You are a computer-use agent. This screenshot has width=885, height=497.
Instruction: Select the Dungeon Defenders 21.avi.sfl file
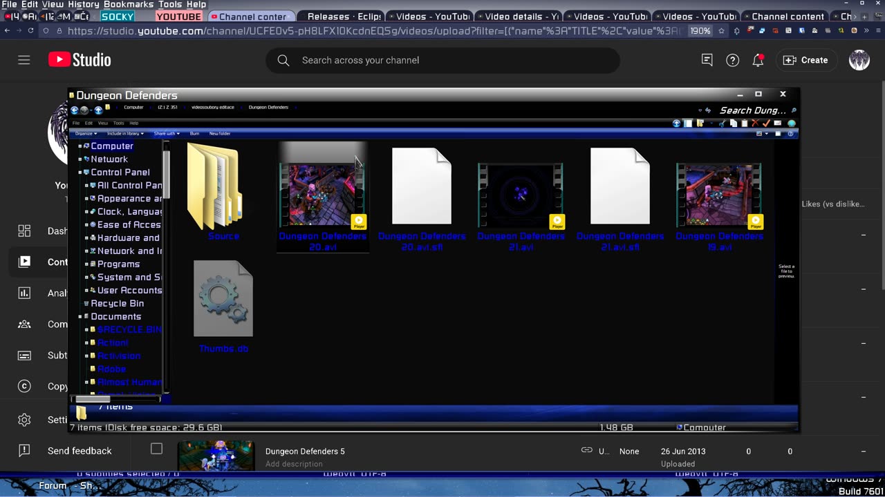pyautogui.click(x=620, y=197)
